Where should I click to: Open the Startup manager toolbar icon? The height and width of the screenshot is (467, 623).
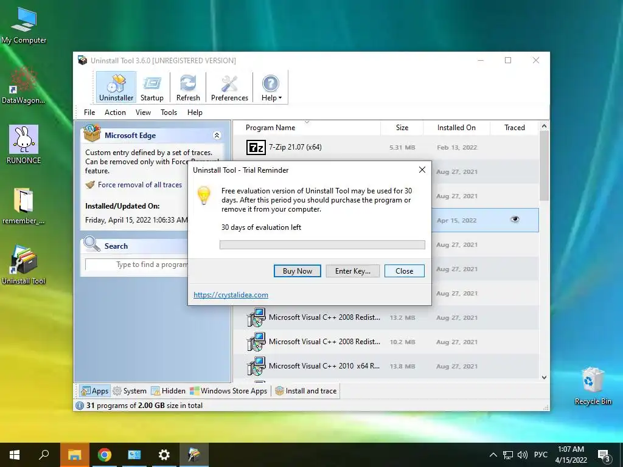151,88
